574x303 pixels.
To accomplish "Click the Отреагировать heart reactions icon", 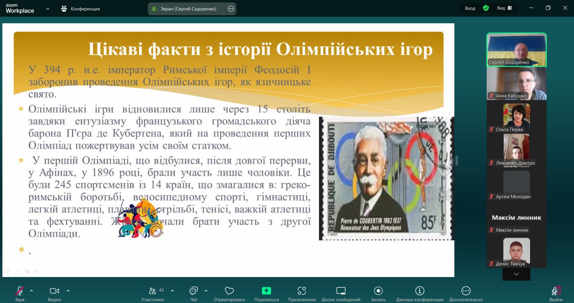I will coord(229,291).
